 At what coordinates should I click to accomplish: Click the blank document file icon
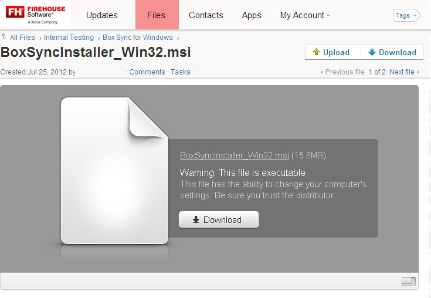(x=114, y=171)
